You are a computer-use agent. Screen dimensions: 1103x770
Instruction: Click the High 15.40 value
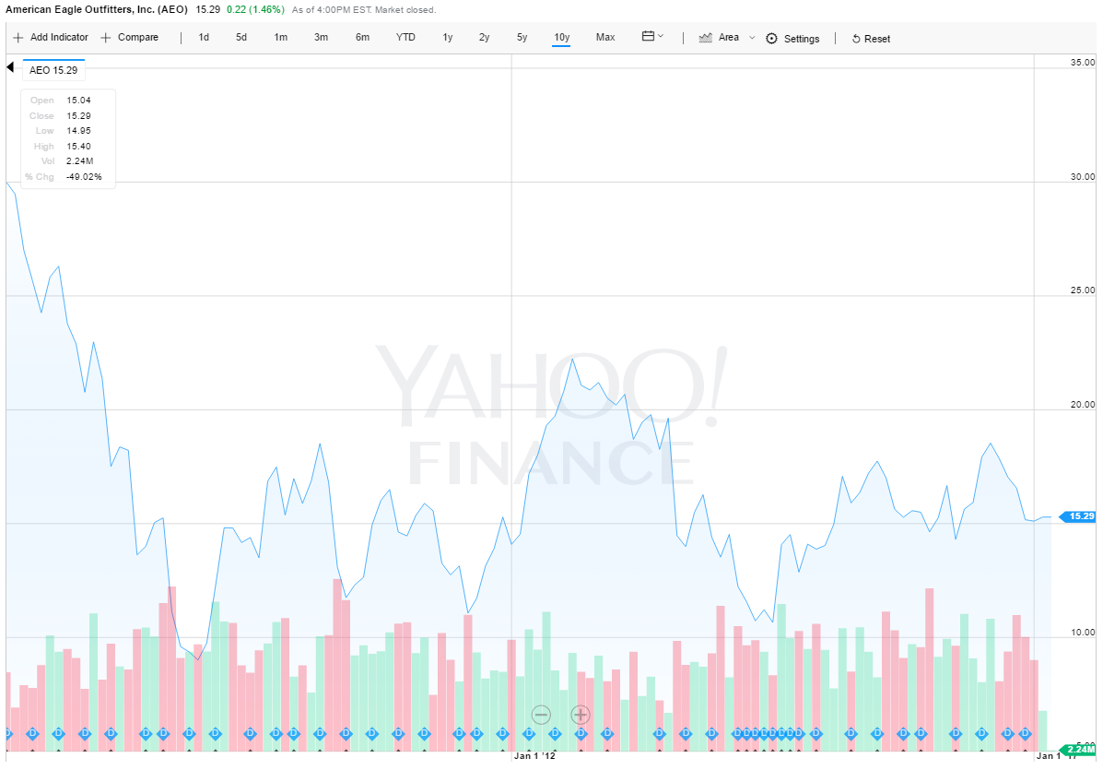click(79, 147)
